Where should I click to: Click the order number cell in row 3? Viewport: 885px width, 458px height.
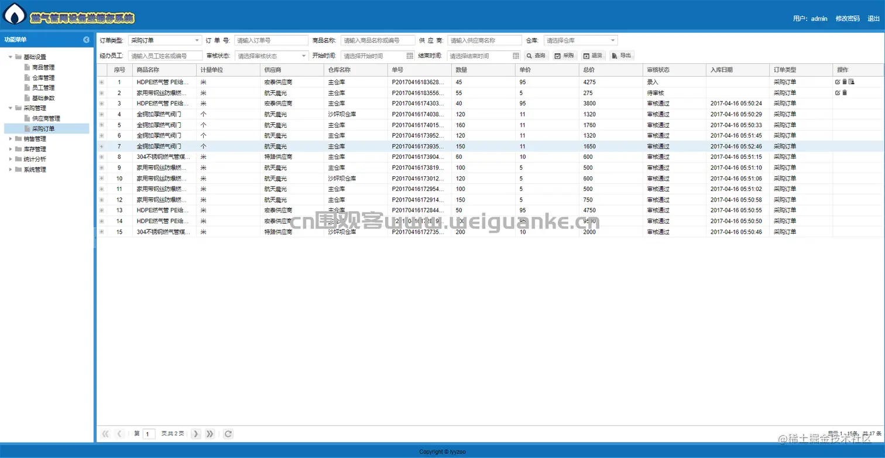click(x=419, y=104)
